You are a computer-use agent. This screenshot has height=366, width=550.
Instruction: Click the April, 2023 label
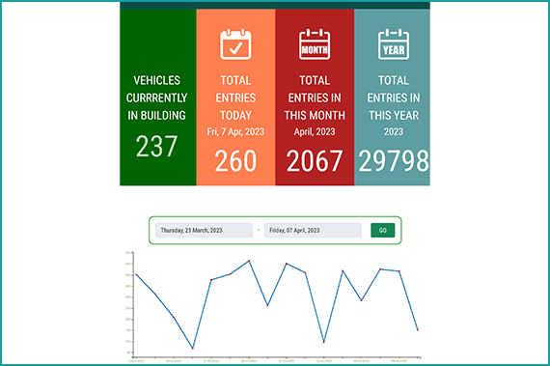tap(315, 132)
